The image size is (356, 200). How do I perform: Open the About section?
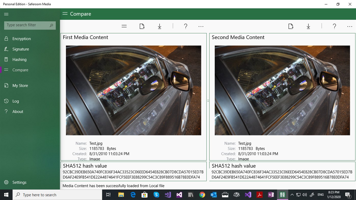point(18,111)
